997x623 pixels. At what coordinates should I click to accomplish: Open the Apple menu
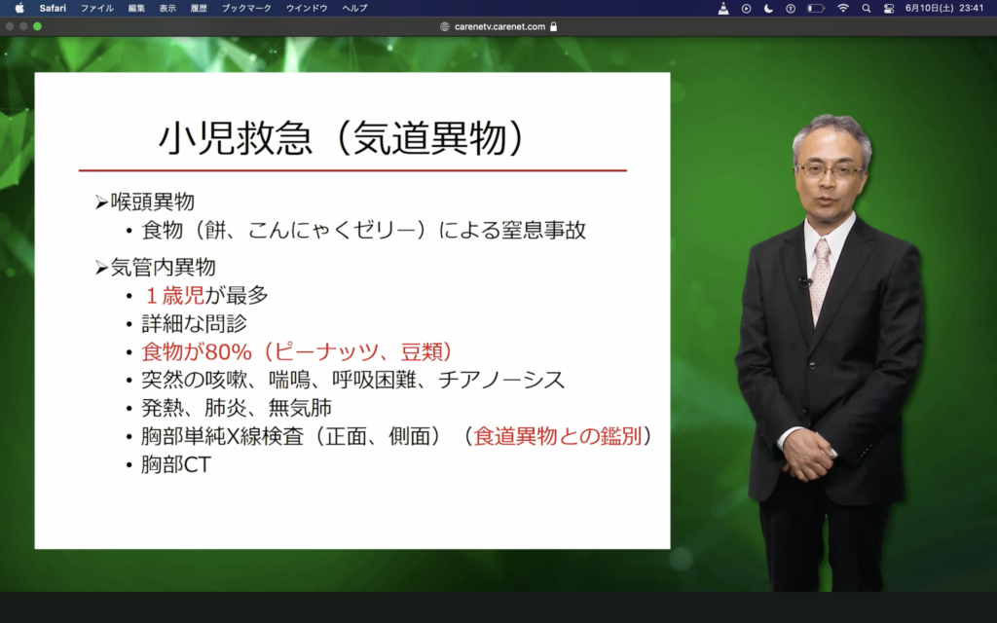(x=18, y=8)
